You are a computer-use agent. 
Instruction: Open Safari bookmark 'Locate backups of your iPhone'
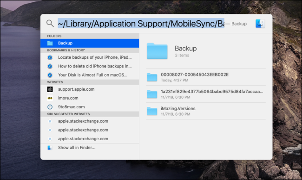click(90, 57)
